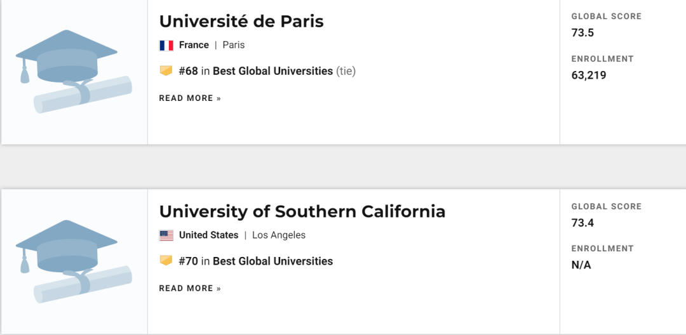This screenshot has width=686, height=335.
Task: Click the University of Southern California cap image
Action: 74,261
